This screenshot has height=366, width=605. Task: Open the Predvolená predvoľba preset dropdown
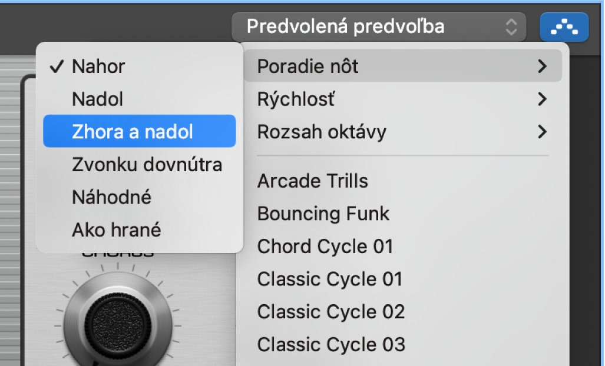click(x=378, y=26)
